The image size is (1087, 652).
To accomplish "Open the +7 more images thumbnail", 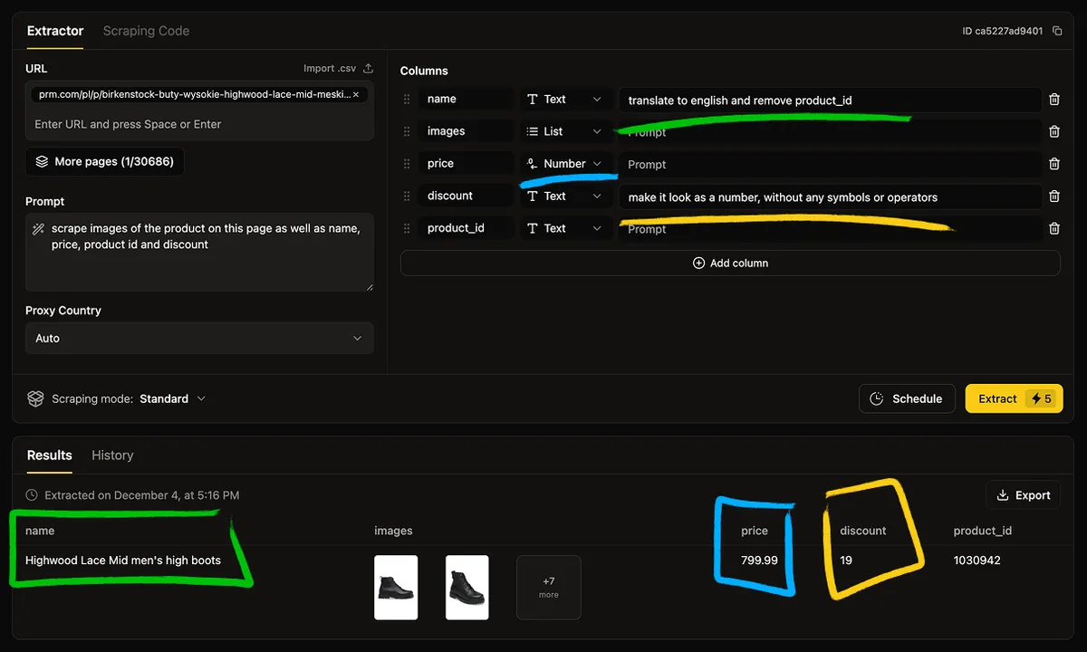I will 549,588.
